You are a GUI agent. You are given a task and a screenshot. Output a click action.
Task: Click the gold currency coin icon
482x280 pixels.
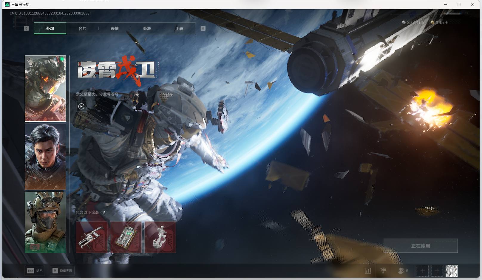[x=432, y=22]
